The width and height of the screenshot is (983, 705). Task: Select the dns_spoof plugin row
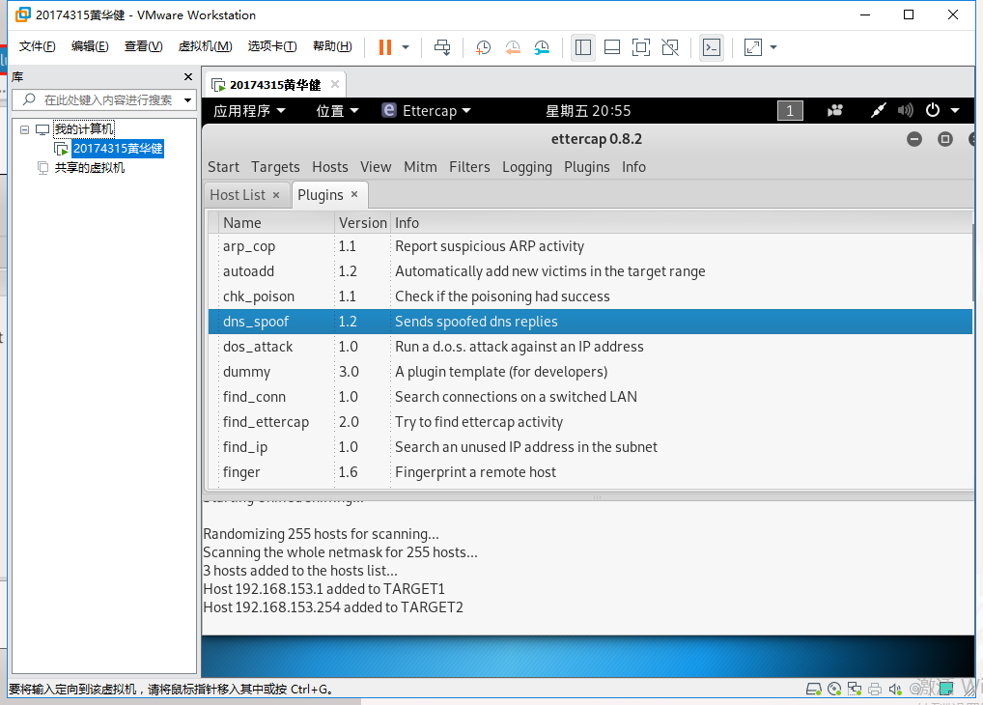tap(590, 322)
